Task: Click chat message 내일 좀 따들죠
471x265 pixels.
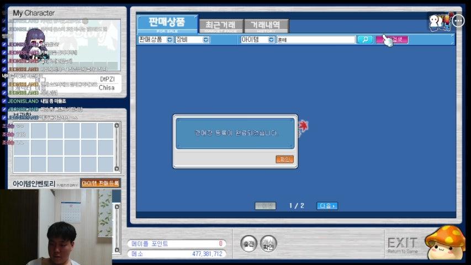Action: (x=53, y=101)
